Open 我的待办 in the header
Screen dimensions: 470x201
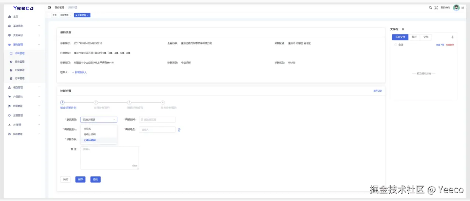pyautogui.click(x=445, y=8)
